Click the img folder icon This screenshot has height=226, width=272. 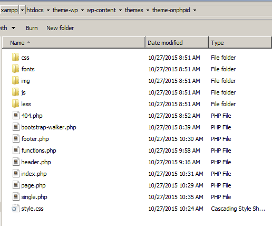[15, 80]
